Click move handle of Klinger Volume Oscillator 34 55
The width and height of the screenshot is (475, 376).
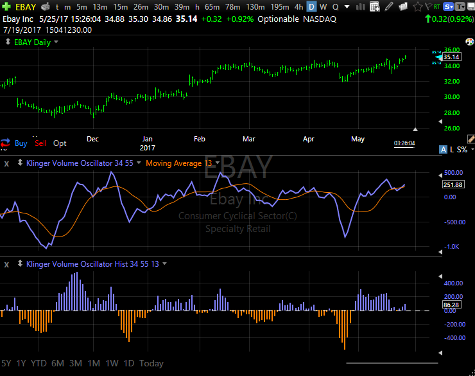(20, 163)
